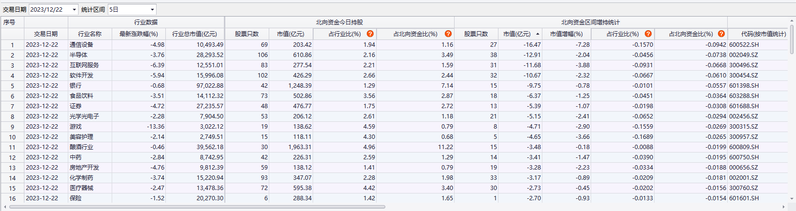Open the 交易日期 date dropdown
Screen dimensions: 796x211
pos(74,10)
